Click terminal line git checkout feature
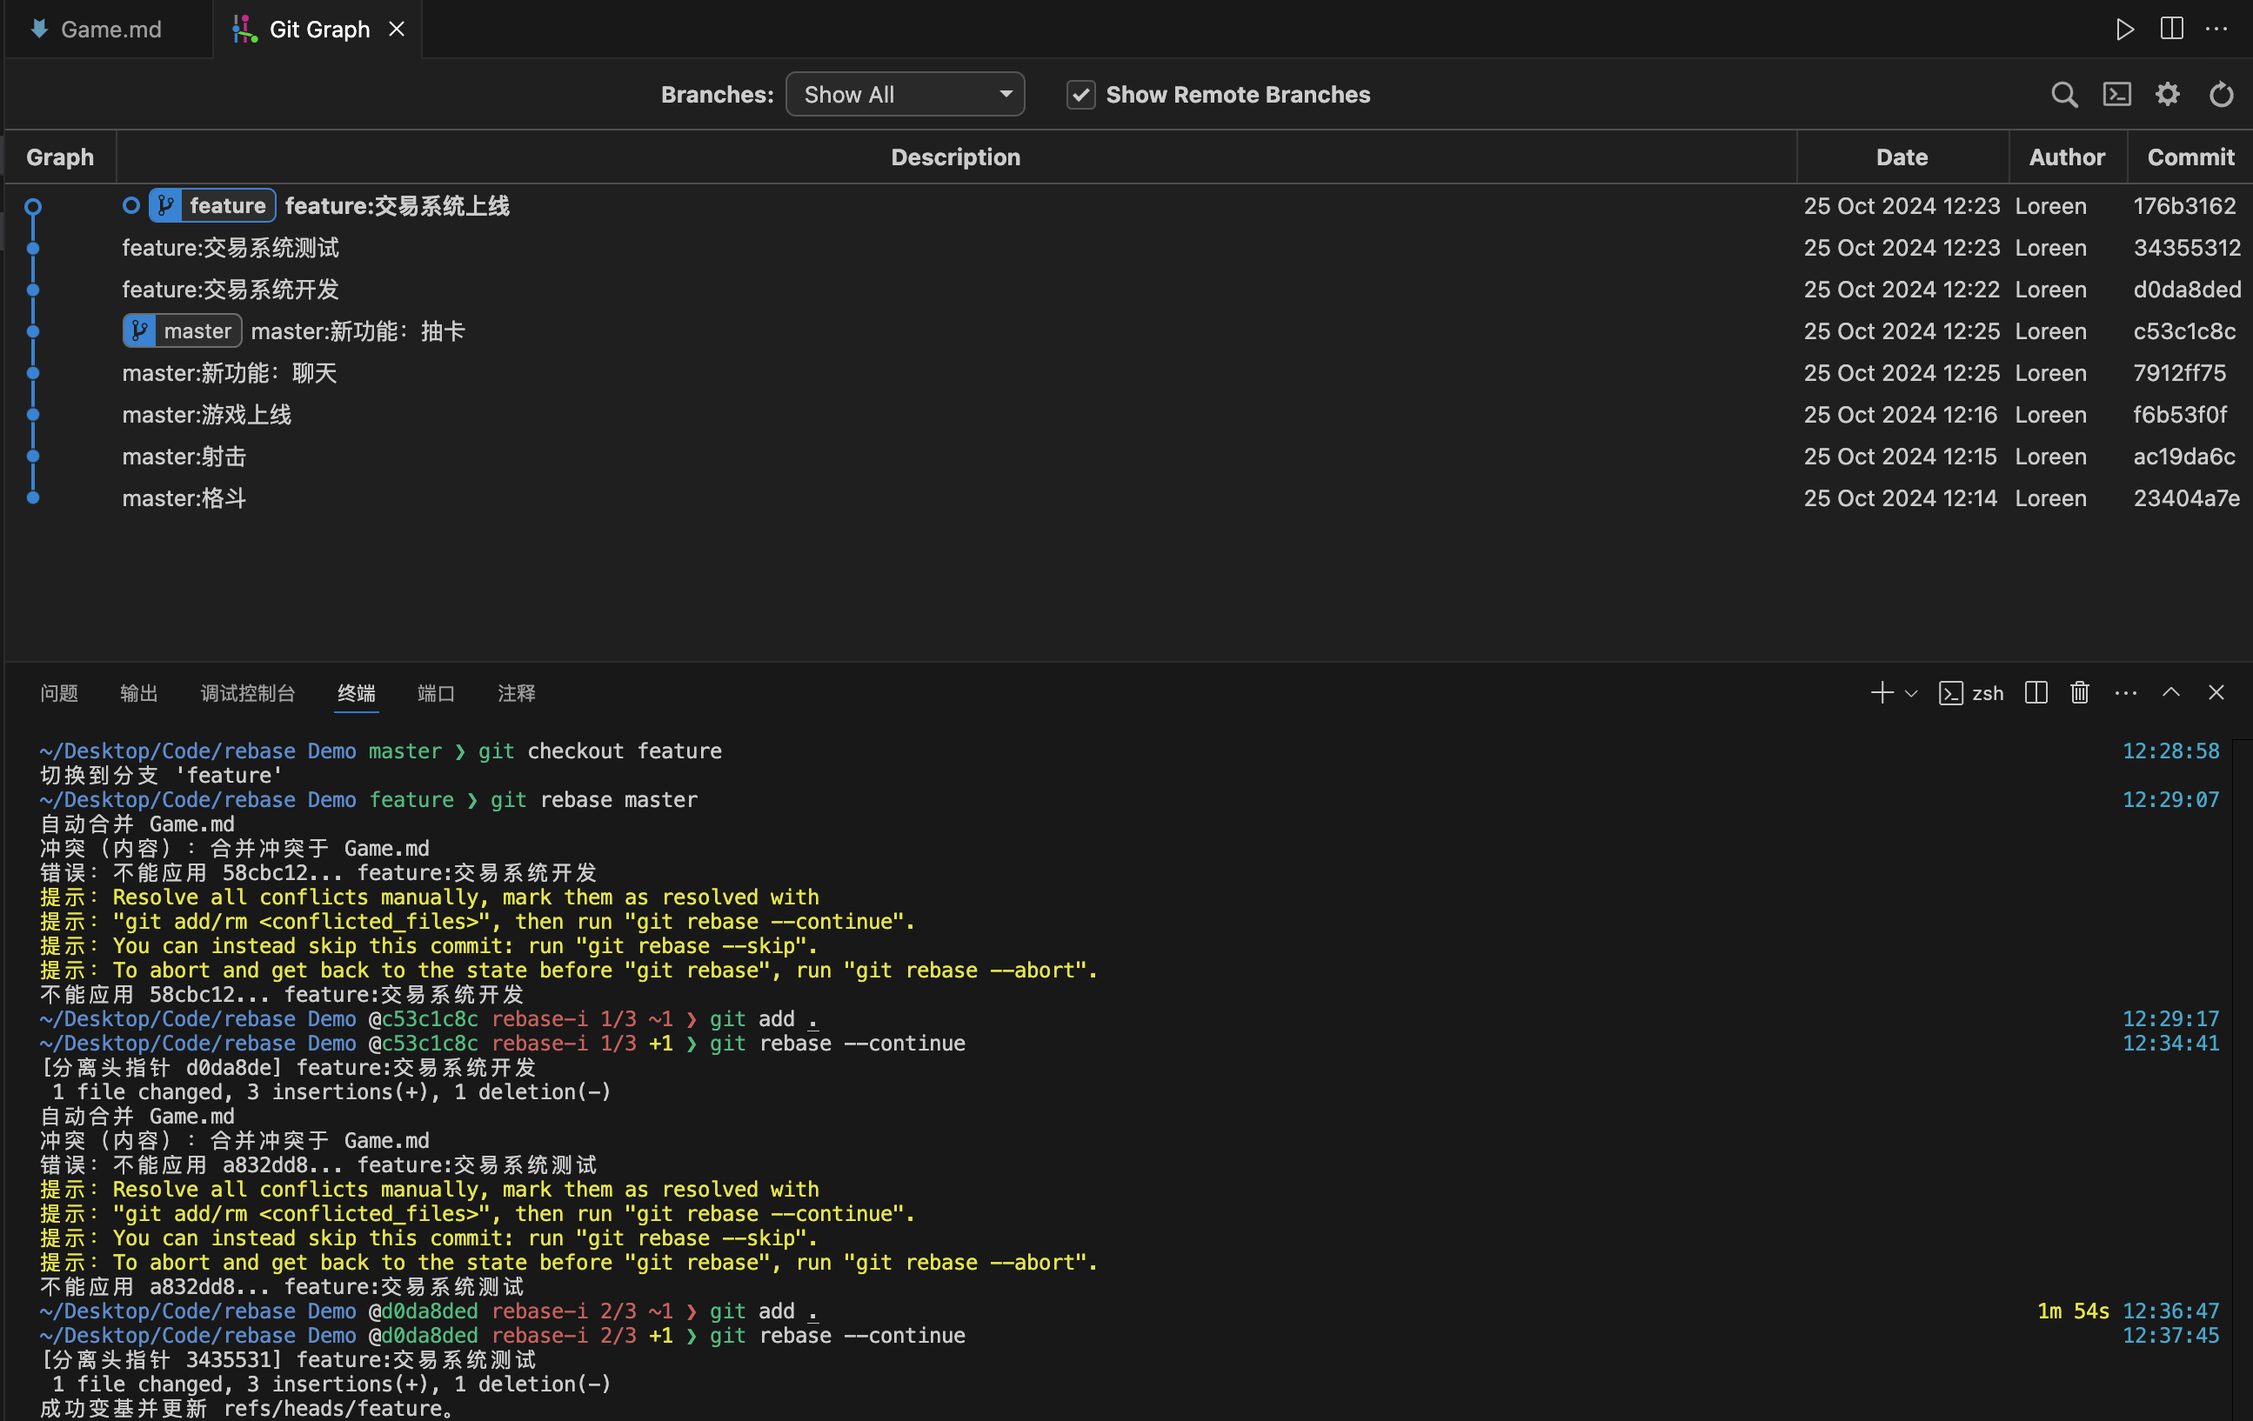 pos(599,751)
